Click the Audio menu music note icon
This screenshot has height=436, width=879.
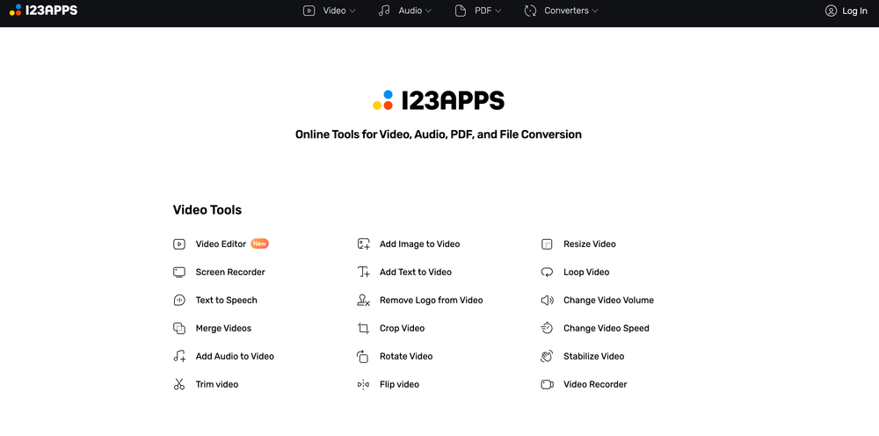click(x=384, y=11)
